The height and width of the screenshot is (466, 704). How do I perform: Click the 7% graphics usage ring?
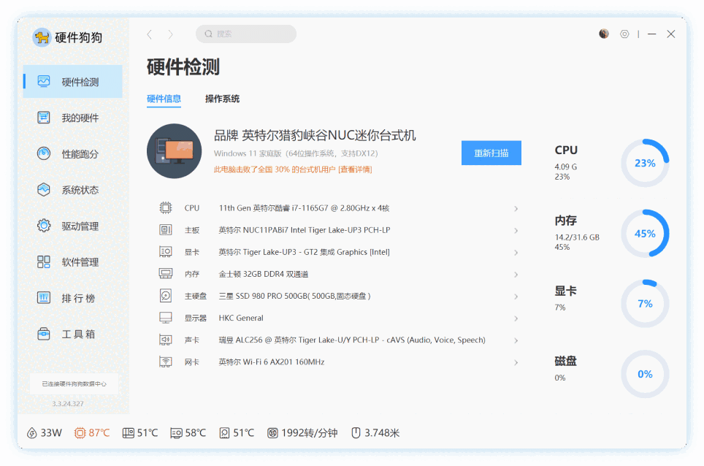point(645,303)
